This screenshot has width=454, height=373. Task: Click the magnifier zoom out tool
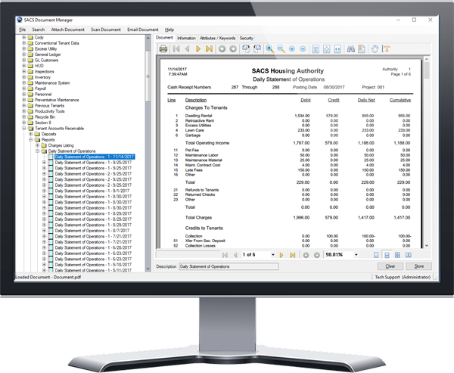tap(281, 48)
